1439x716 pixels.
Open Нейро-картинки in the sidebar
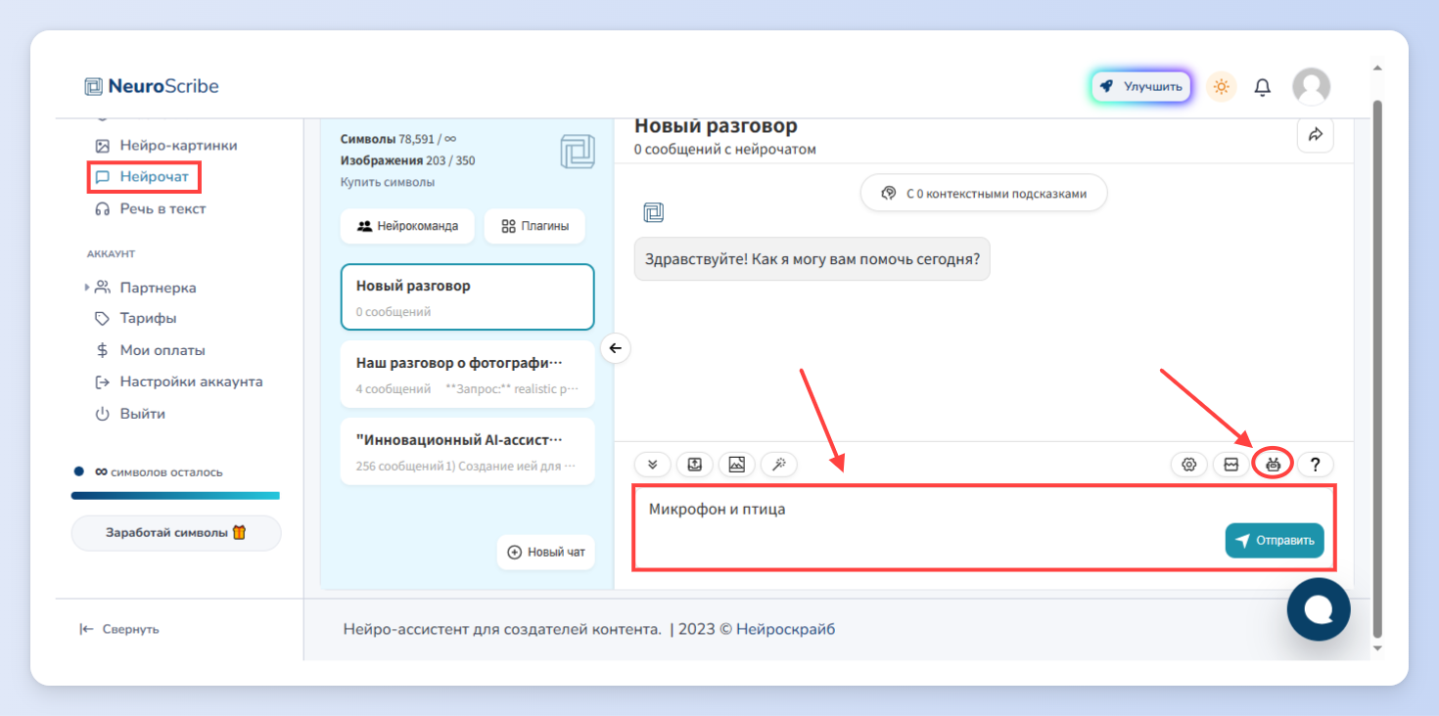pyautogui.click(x=166, y=145)
